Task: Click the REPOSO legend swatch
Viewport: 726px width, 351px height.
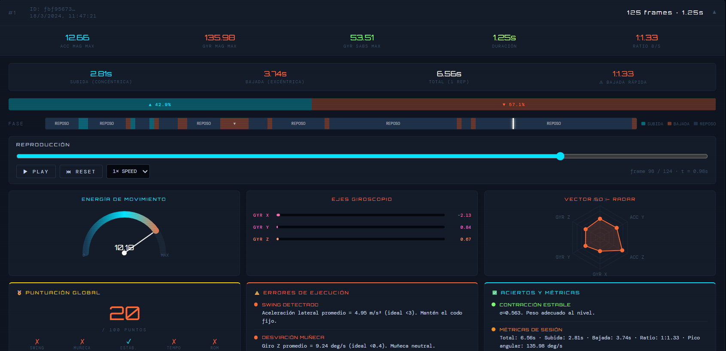Action: 696,124
